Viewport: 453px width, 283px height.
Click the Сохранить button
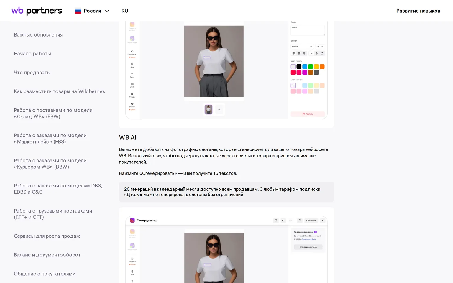click(311, 221)
